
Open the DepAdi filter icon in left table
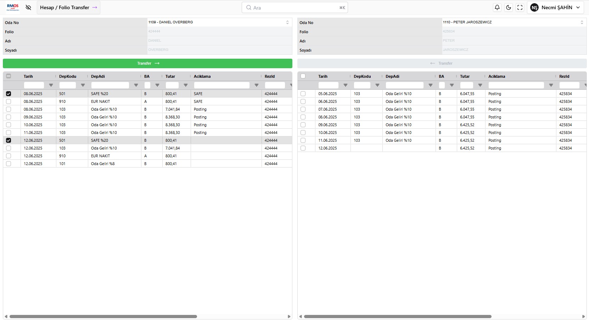pos(136,85)
